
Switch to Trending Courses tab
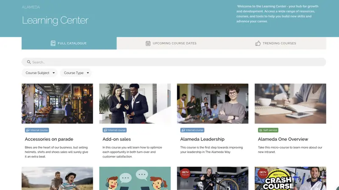[x=275, y=43]
